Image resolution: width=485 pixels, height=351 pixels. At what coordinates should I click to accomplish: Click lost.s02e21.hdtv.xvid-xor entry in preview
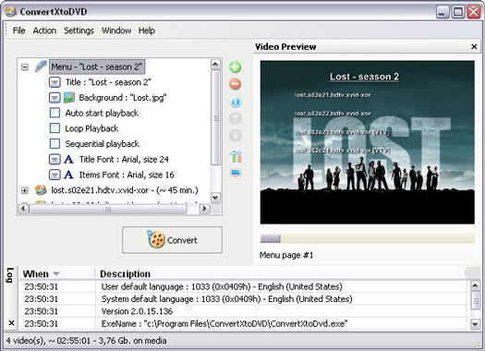pos(333,95)
